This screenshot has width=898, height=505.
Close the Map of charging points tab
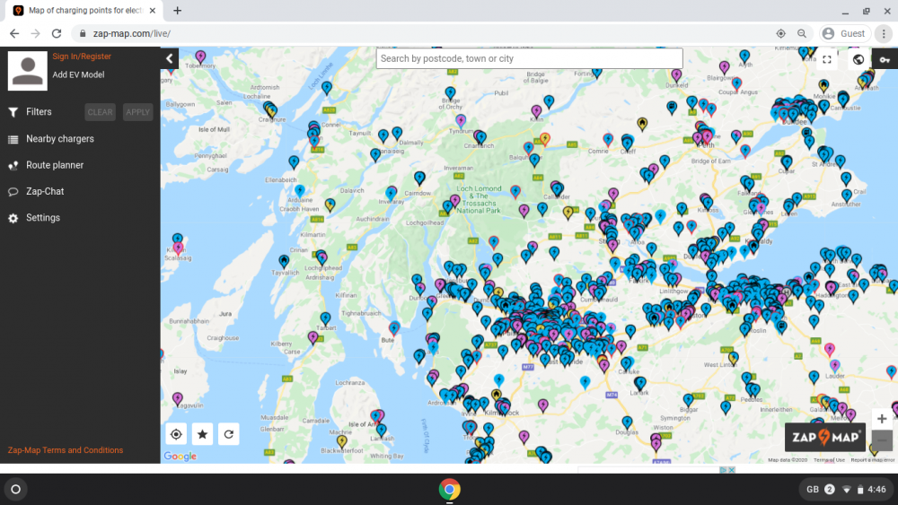(x=153, y=10)
